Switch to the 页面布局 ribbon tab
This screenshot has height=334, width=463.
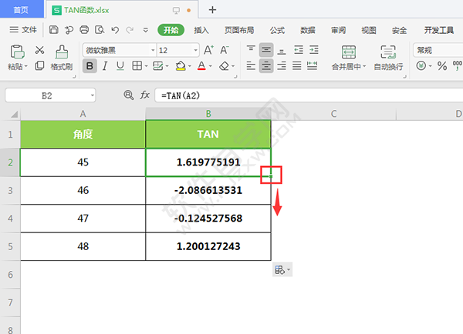tap(239, 30)
